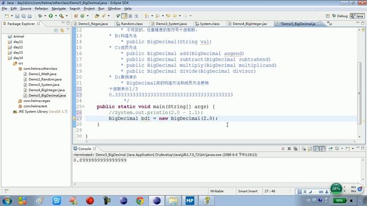
Task: Click the Print toolbar icon
Action: point(29,16)
